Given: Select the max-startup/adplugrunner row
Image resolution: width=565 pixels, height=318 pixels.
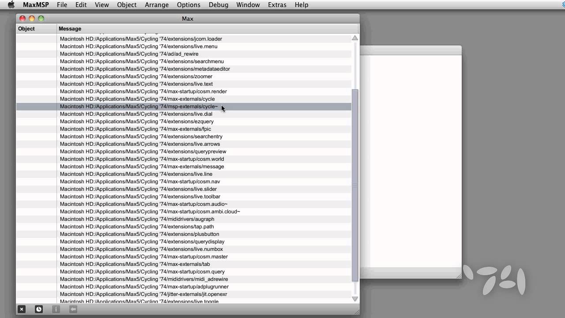Looking at the screenshot, I should click(x=184, y=287).
